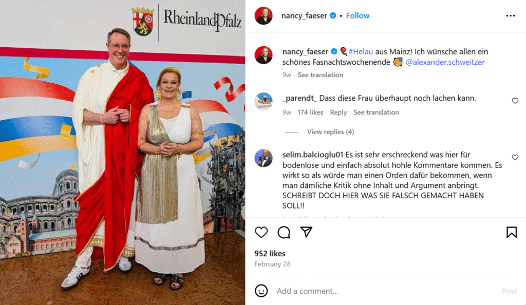View 952 likes list
The height and width of the screenshot is (305, 526).
[270, 253]
